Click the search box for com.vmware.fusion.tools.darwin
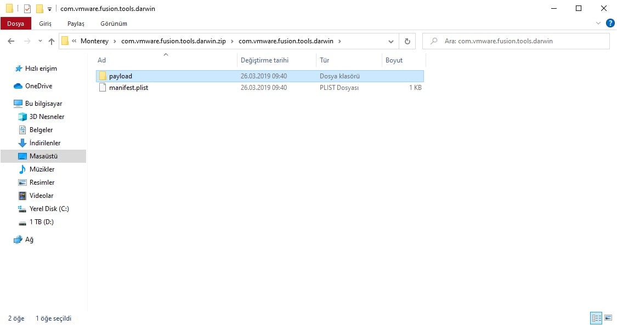This screenshot has height=325, width=617. tap(516, 41)
